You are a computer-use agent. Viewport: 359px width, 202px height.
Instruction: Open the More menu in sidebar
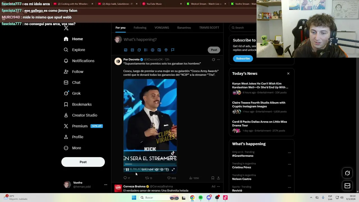[x=72, y=148]
